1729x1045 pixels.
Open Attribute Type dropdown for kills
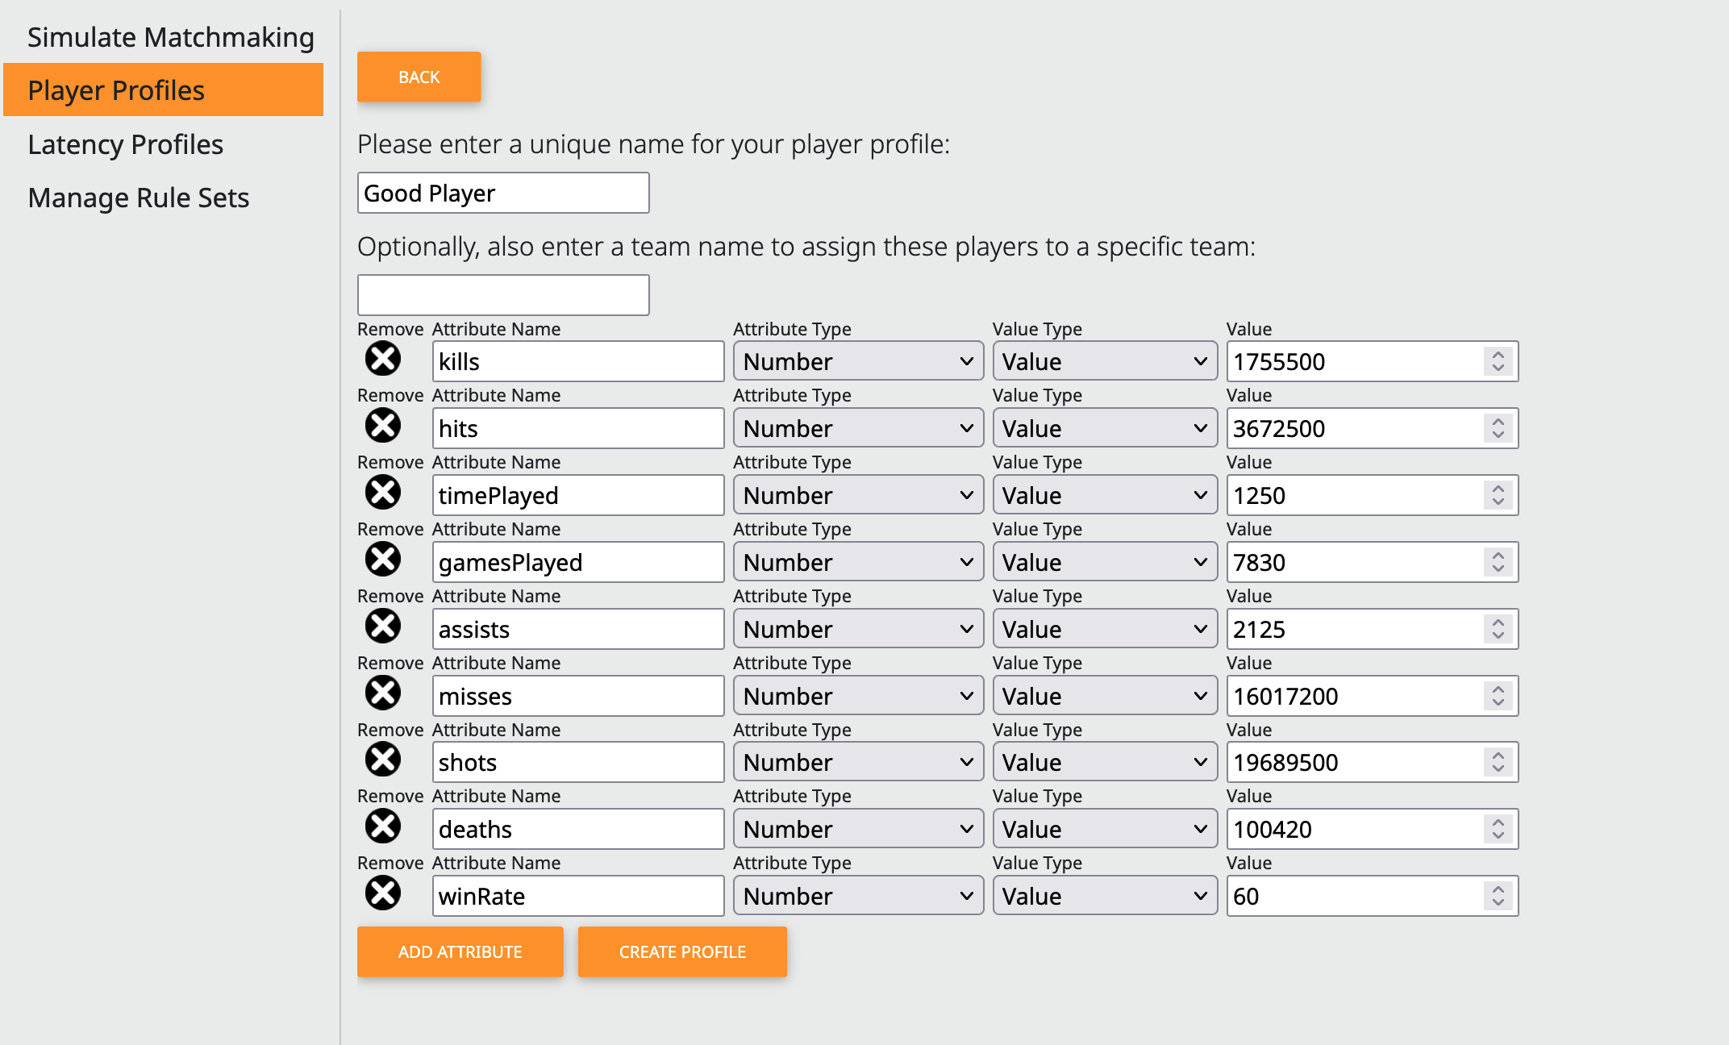[858, 361]
